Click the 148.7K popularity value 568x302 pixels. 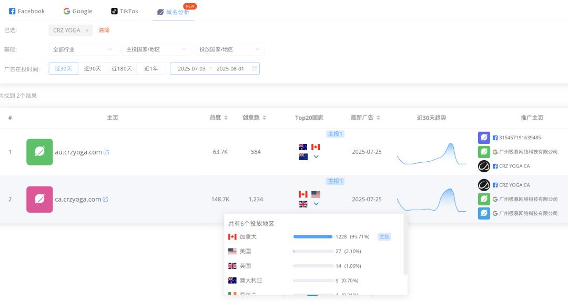tap(220, 199)
